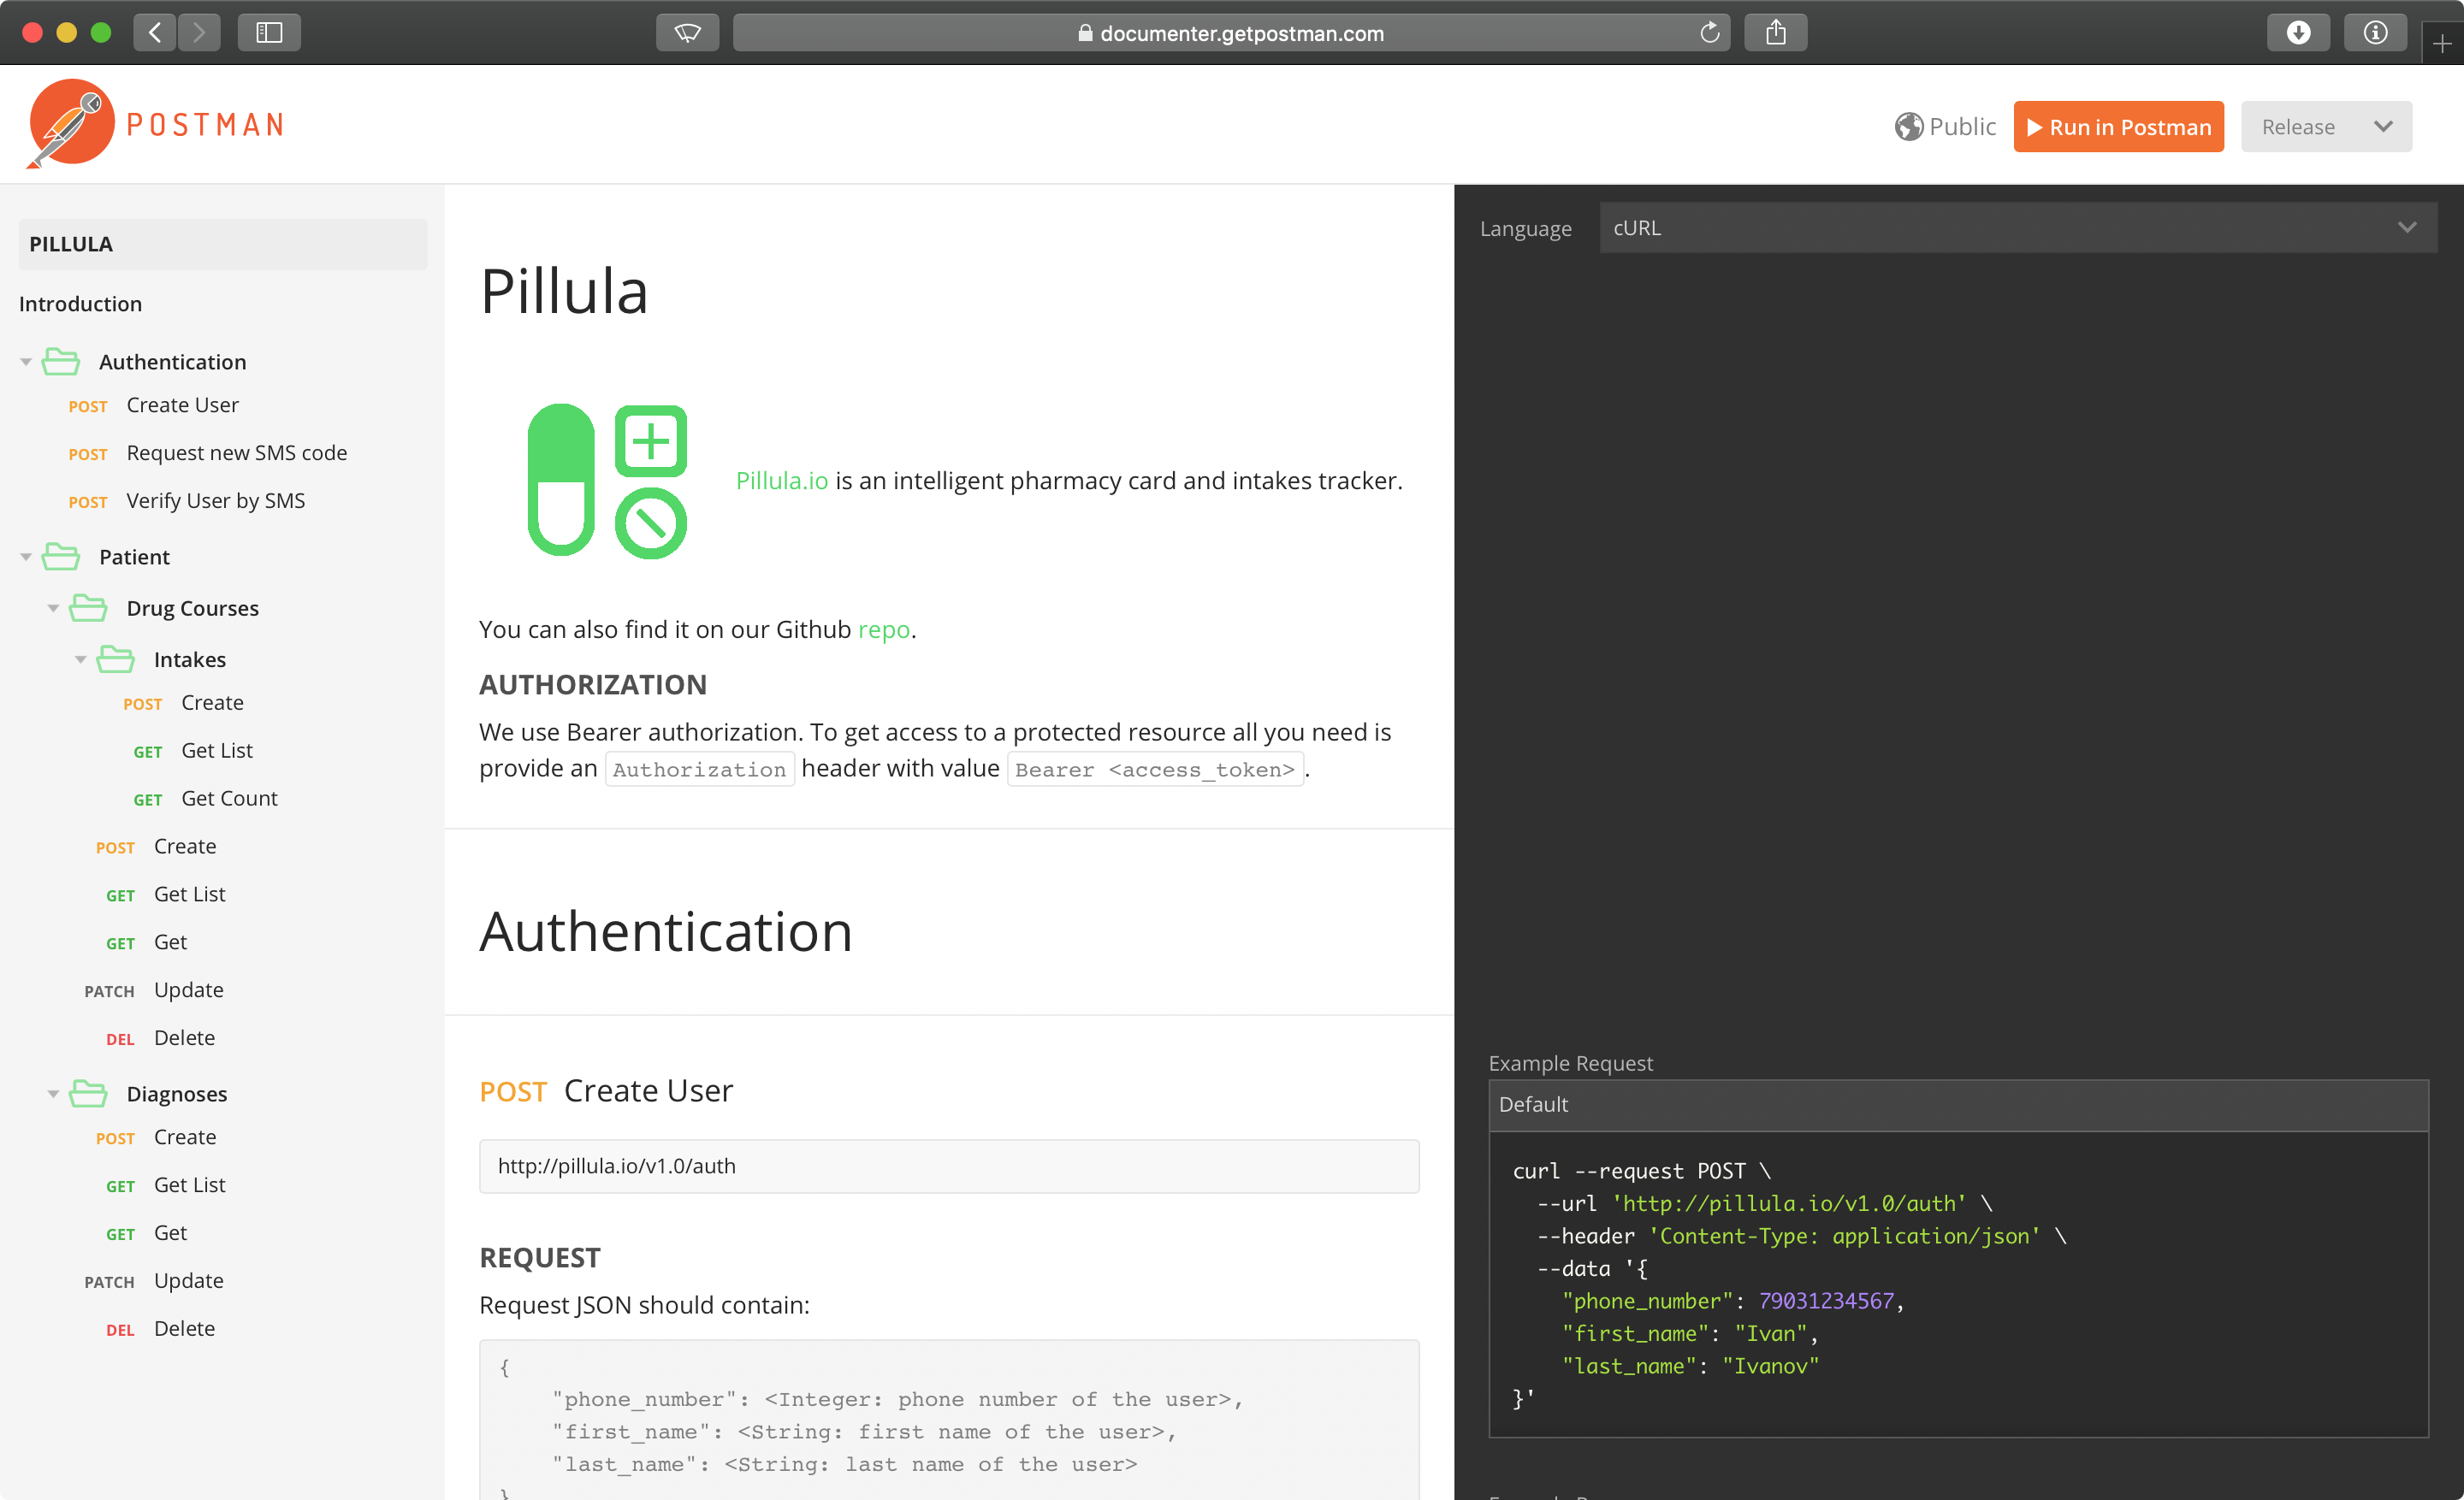Click the Public globe icon
Viewport: 2464px width, 1500px height.
click(1908, 127)
